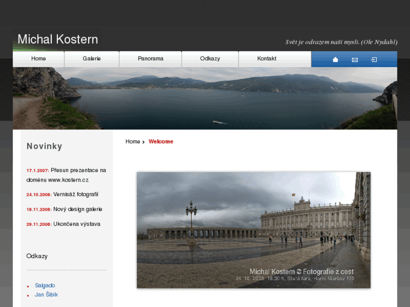The image size is (410, 307).
Task: Click the date 24.10.2008
Action: (39, 195)
